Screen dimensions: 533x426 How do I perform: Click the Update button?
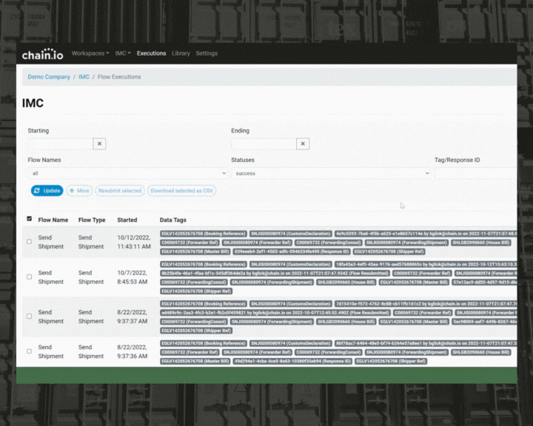click(47, 191)
